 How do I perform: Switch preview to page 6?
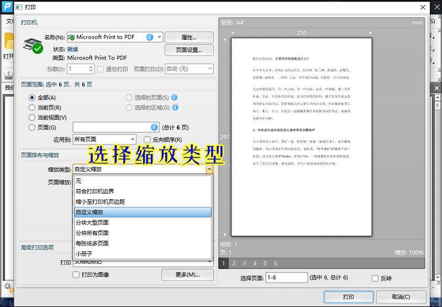276,263
